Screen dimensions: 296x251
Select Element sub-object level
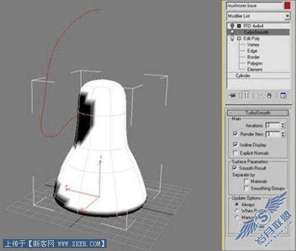pyautogui.click(x=255, y=69)
